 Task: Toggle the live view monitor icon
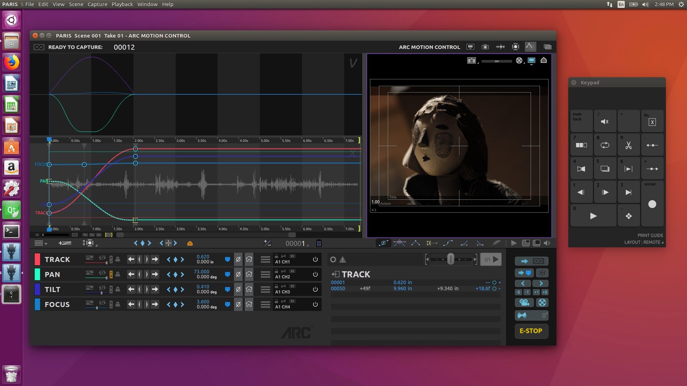coord(532,61)
